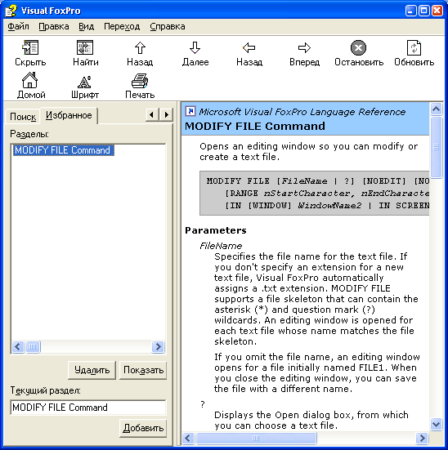Select MODIFY FILE Command in the Разделы list
This screenshot has width=448, height=450.
tap(64, 150)
